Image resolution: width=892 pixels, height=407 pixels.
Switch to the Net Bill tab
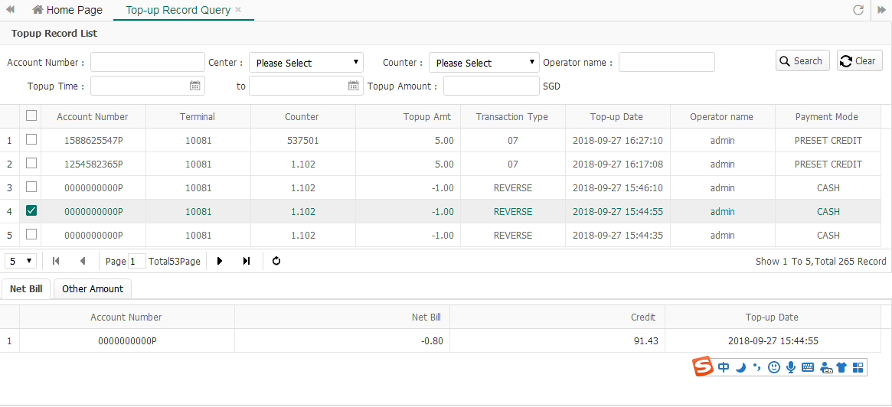(26, 288)
